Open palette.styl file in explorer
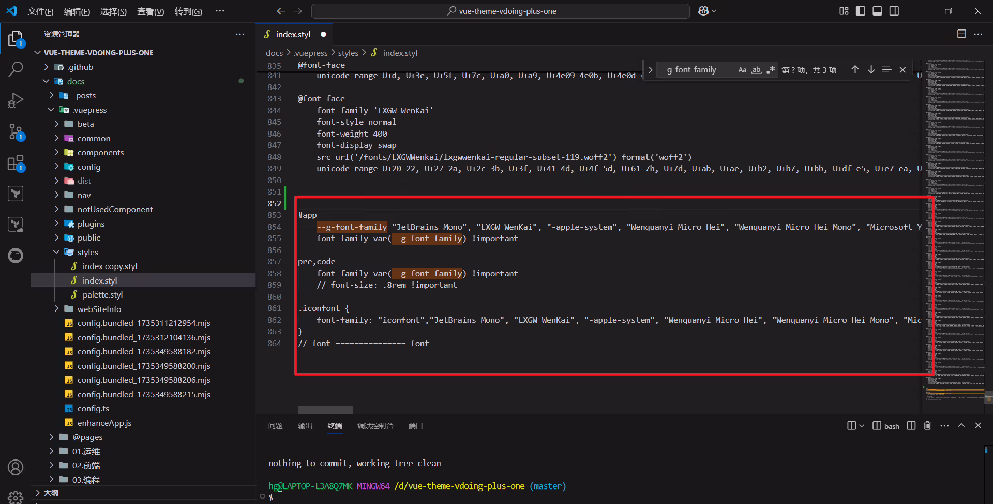This screenshot has height=504, width=993. [x=102, y=294]
